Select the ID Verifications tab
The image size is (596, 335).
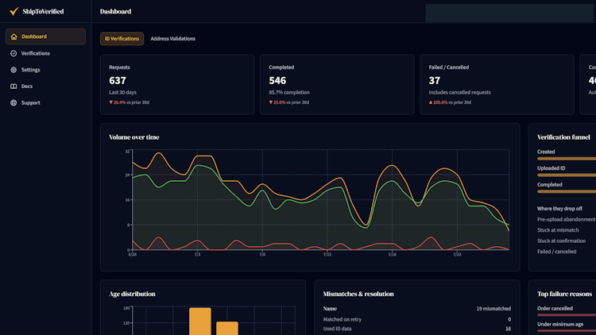click(x=122, y=39)
